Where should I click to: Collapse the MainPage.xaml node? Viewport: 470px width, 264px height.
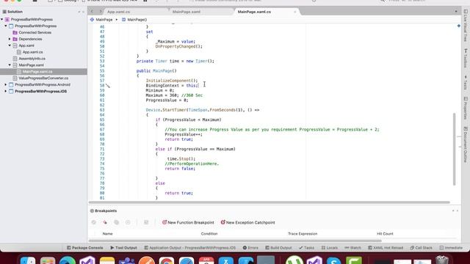[x=10, y=65]
